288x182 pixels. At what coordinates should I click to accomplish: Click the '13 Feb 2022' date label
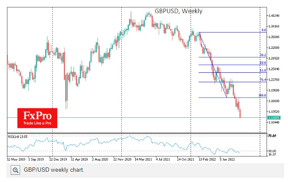click(207, 159)
